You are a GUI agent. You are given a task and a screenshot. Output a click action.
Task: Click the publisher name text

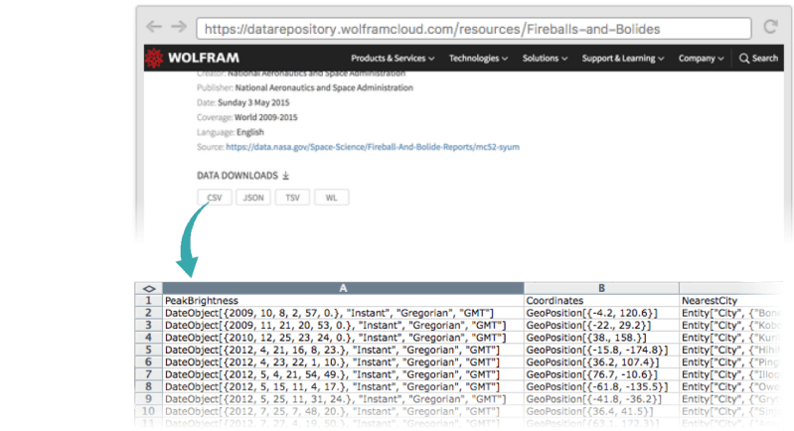coord(324,87)
